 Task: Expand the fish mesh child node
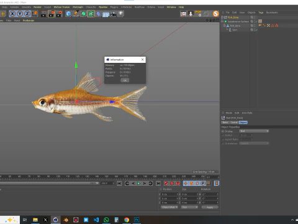224,26
